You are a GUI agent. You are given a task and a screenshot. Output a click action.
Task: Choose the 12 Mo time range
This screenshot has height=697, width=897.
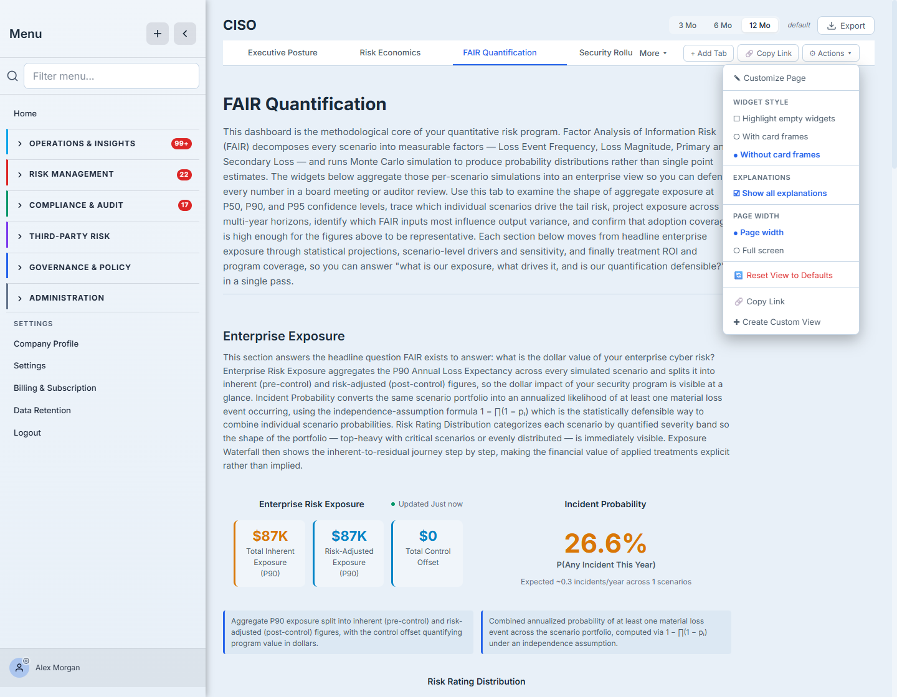click(x=760, y=26)
